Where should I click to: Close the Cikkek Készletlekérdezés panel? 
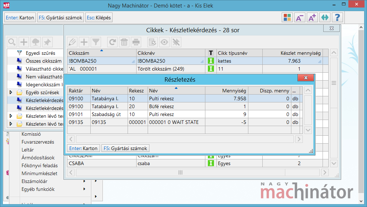(x=332, y=28)
